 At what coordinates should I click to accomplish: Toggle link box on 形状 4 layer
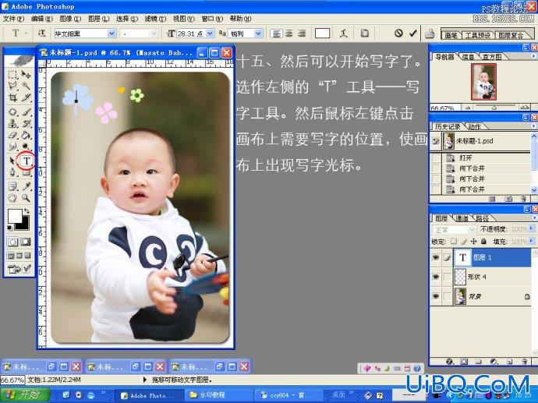click(447, 277)
